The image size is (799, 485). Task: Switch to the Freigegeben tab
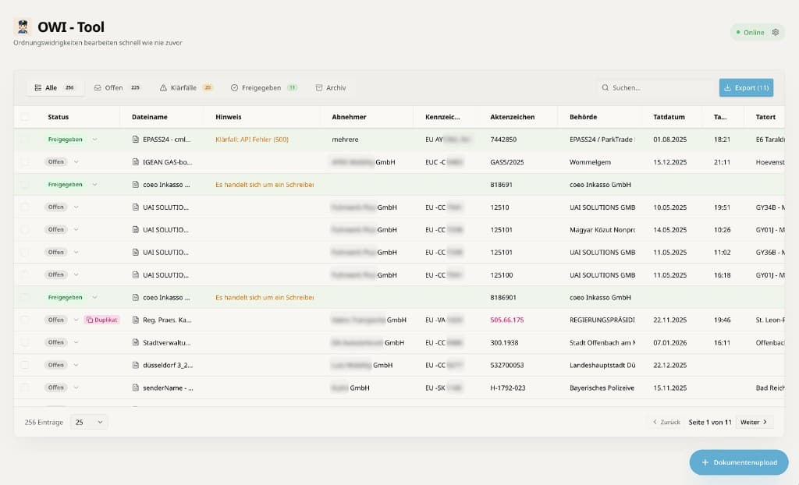pos(264,87)
